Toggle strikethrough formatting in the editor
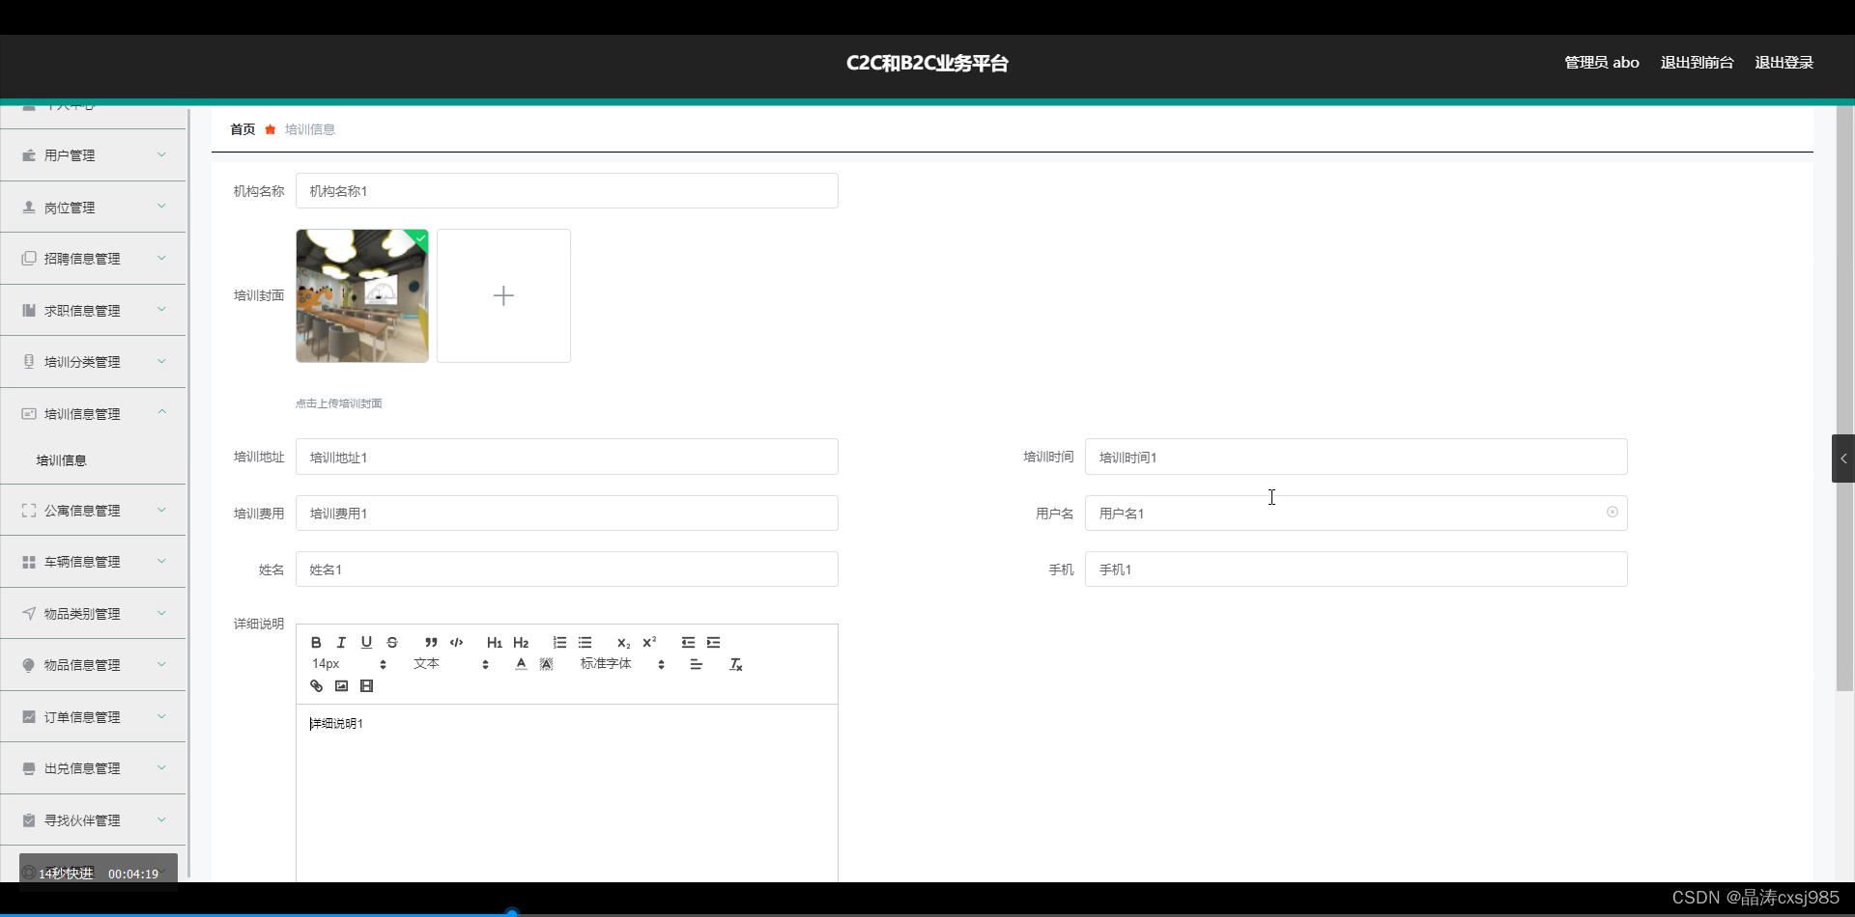 coord(391,642)
